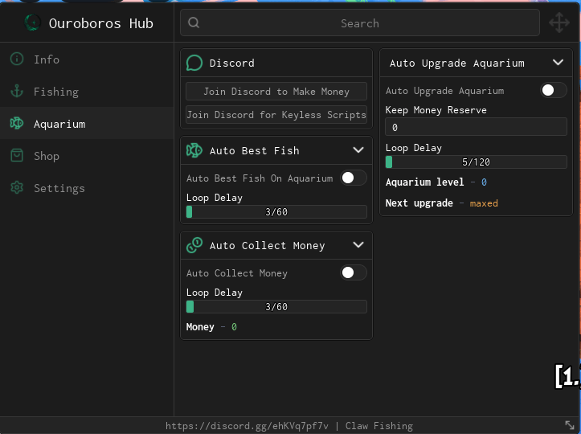Viewport: 581px width, 434px height.
Task: Go to the Shop tab
Action: click(x=87, y=156)
